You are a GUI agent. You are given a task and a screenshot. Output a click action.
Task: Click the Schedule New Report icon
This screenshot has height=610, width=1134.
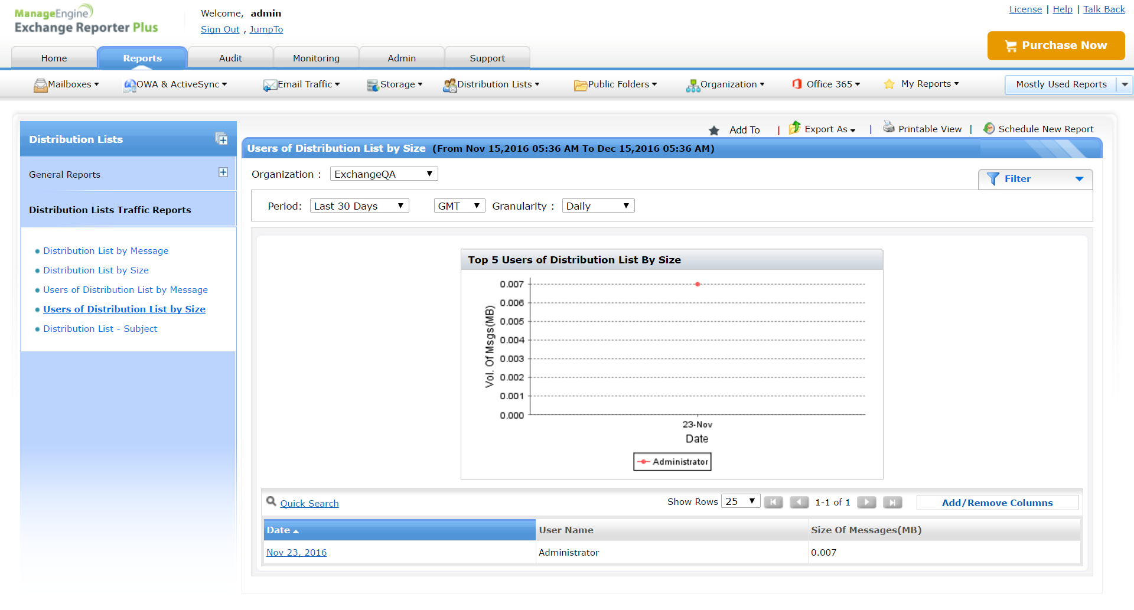coord(988,128)
